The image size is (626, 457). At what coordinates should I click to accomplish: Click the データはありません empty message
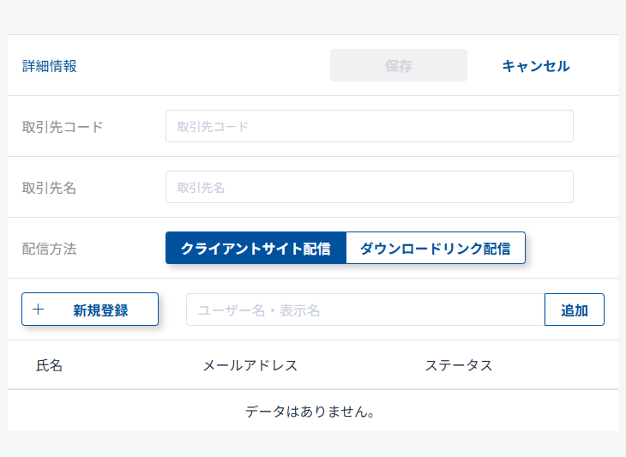point(312,412)
